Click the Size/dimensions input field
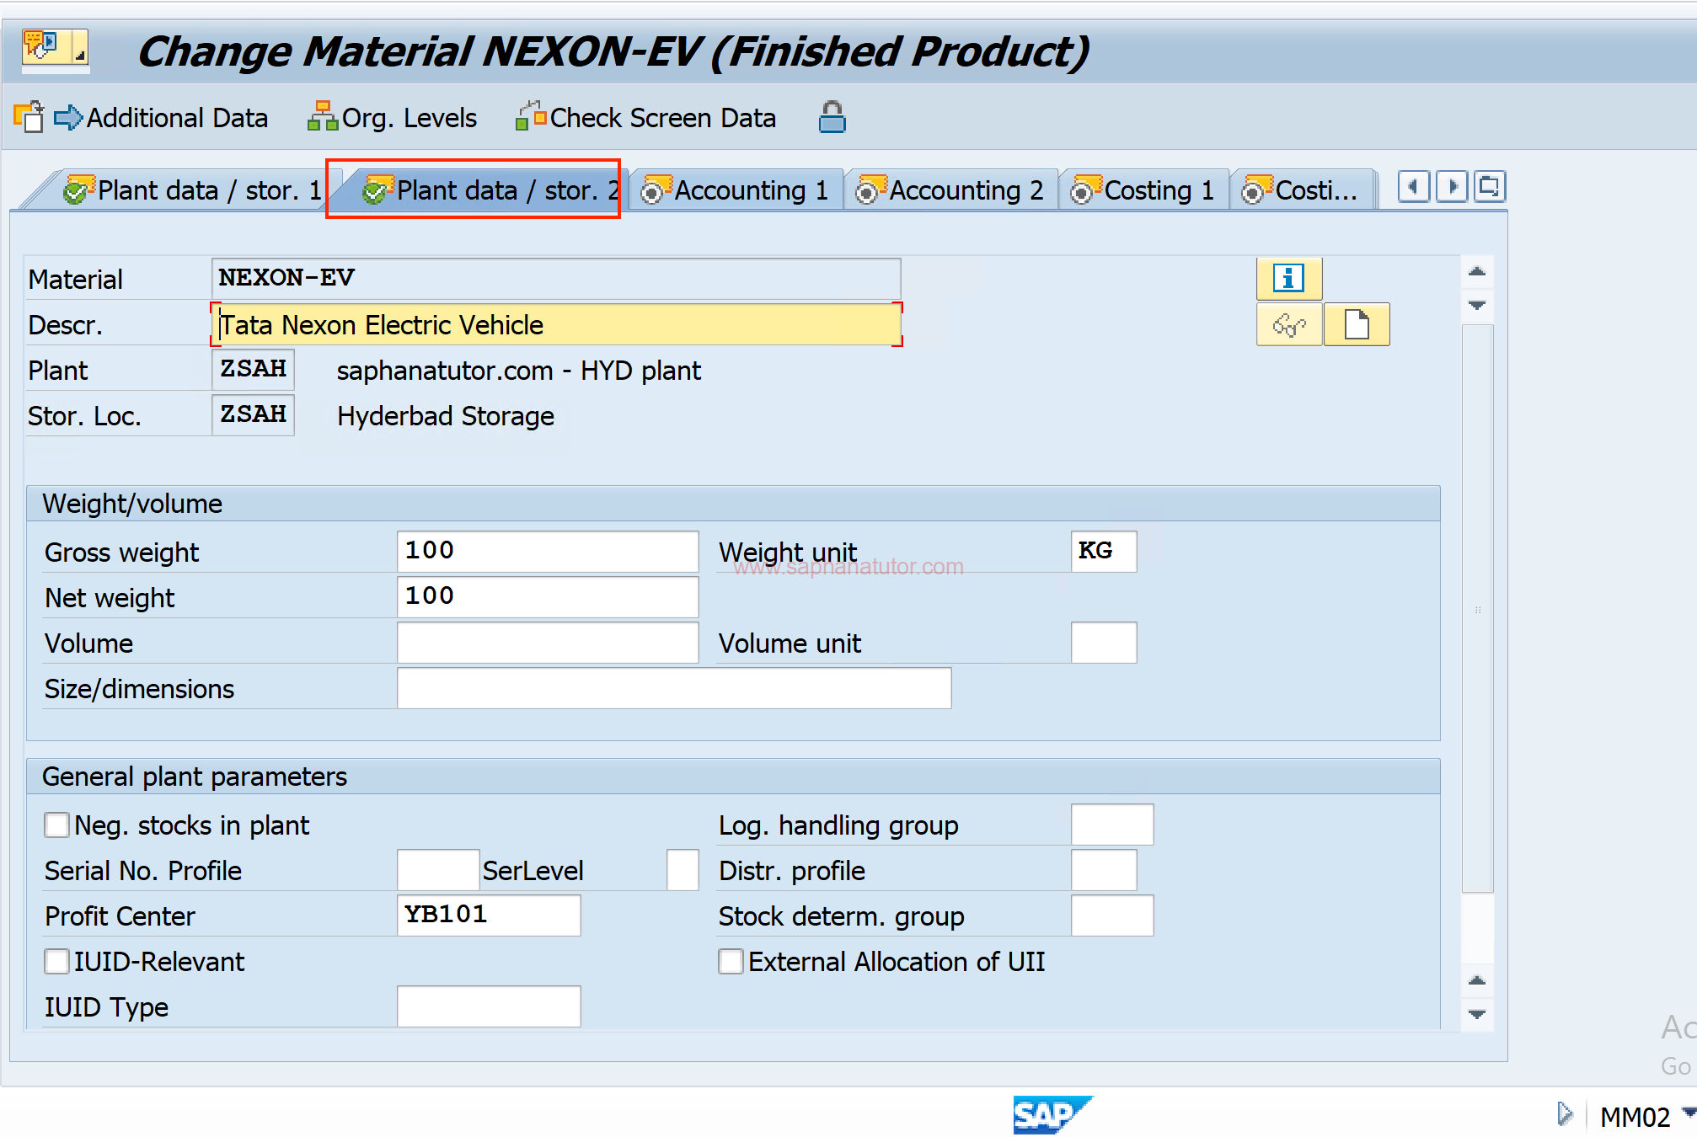Viewport: 1697px width, 1137px height. (x=674, y=687)
